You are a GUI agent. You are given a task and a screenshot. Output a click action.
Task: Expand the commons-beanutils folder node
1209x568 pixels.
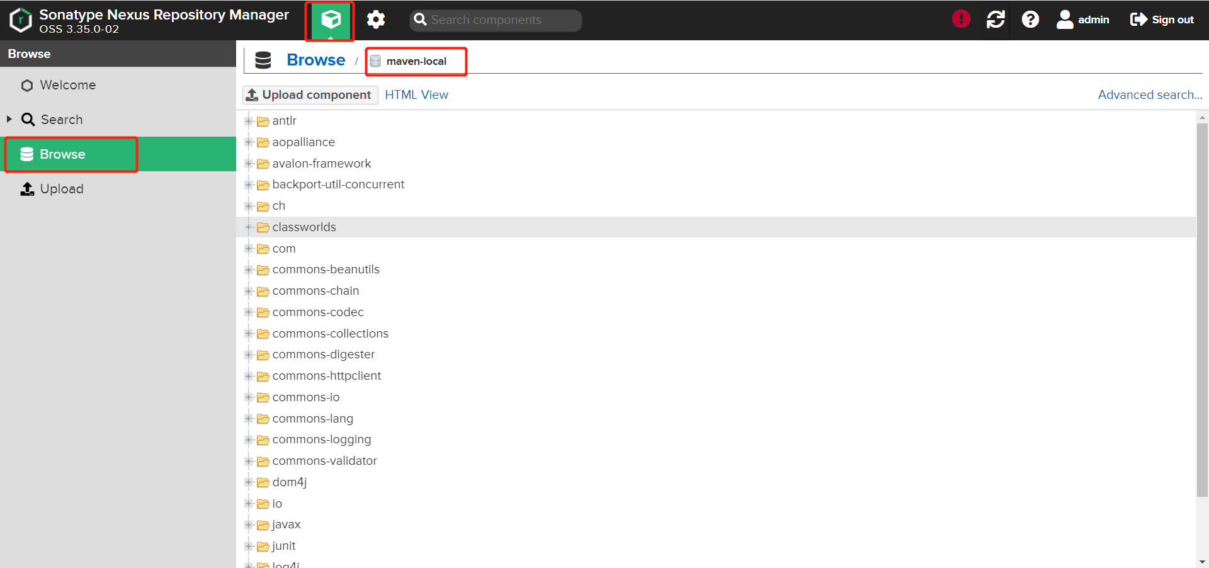(249, 270)
